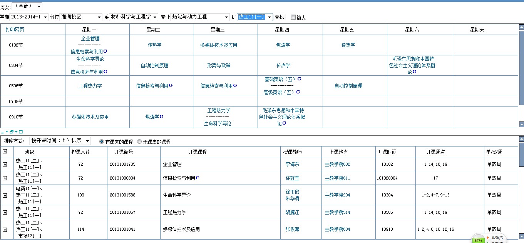Select 无课表的课程 radio button

tap(139, 141)
